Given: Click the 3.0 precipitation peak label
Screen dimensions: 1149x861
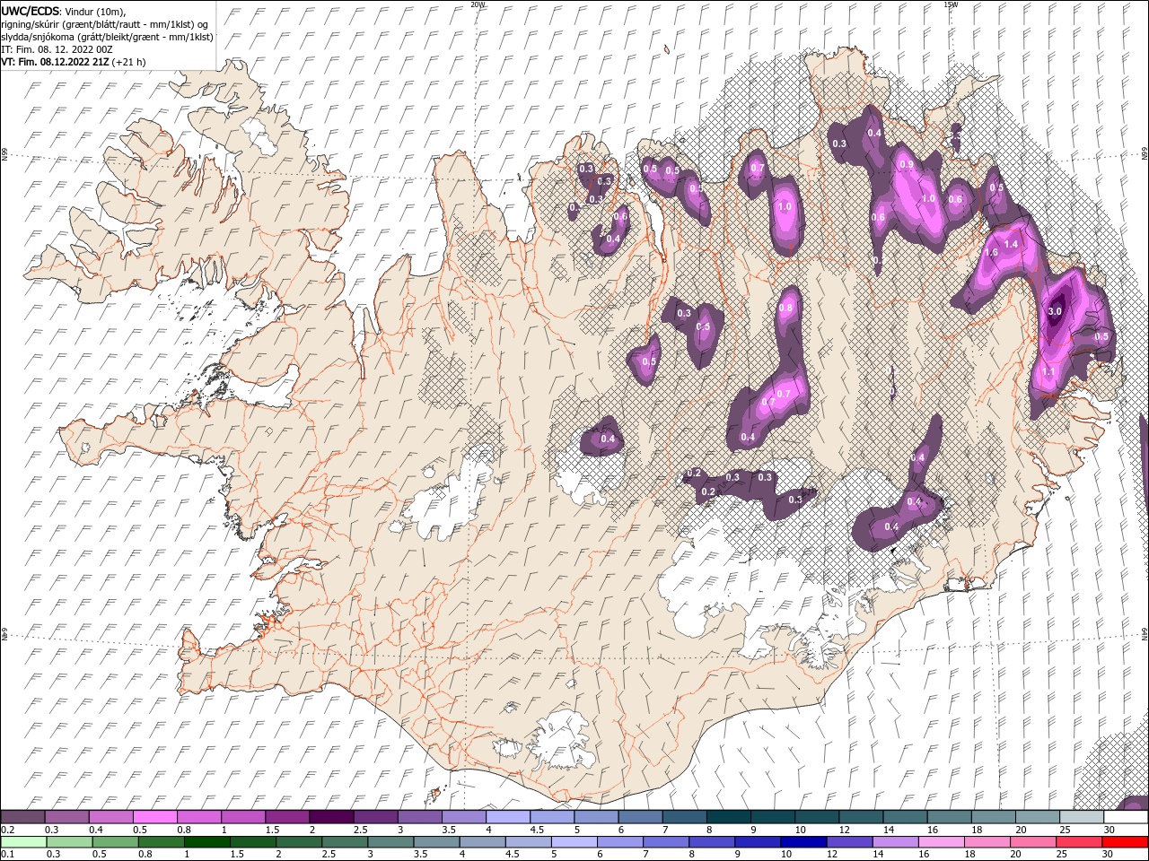Looking at the screenshot, I should click(x=1055, y=311).
